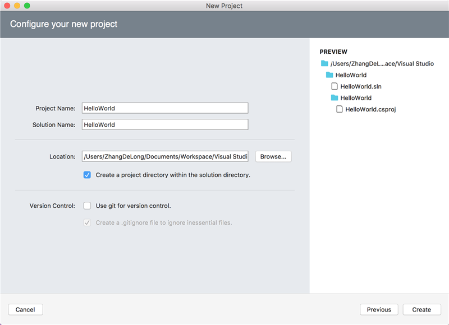This screenshot has width=449, height=325.
Task: Maximize the New Project window
Action: click(x=27, y=6)
